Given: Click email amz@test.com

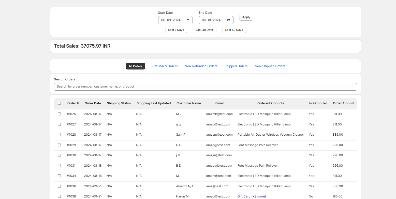Looking at the screenshot, I should tap(217, 186).
